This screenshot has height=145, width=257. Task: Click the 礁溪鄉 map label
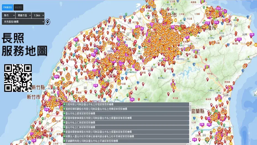coord(208,99)
